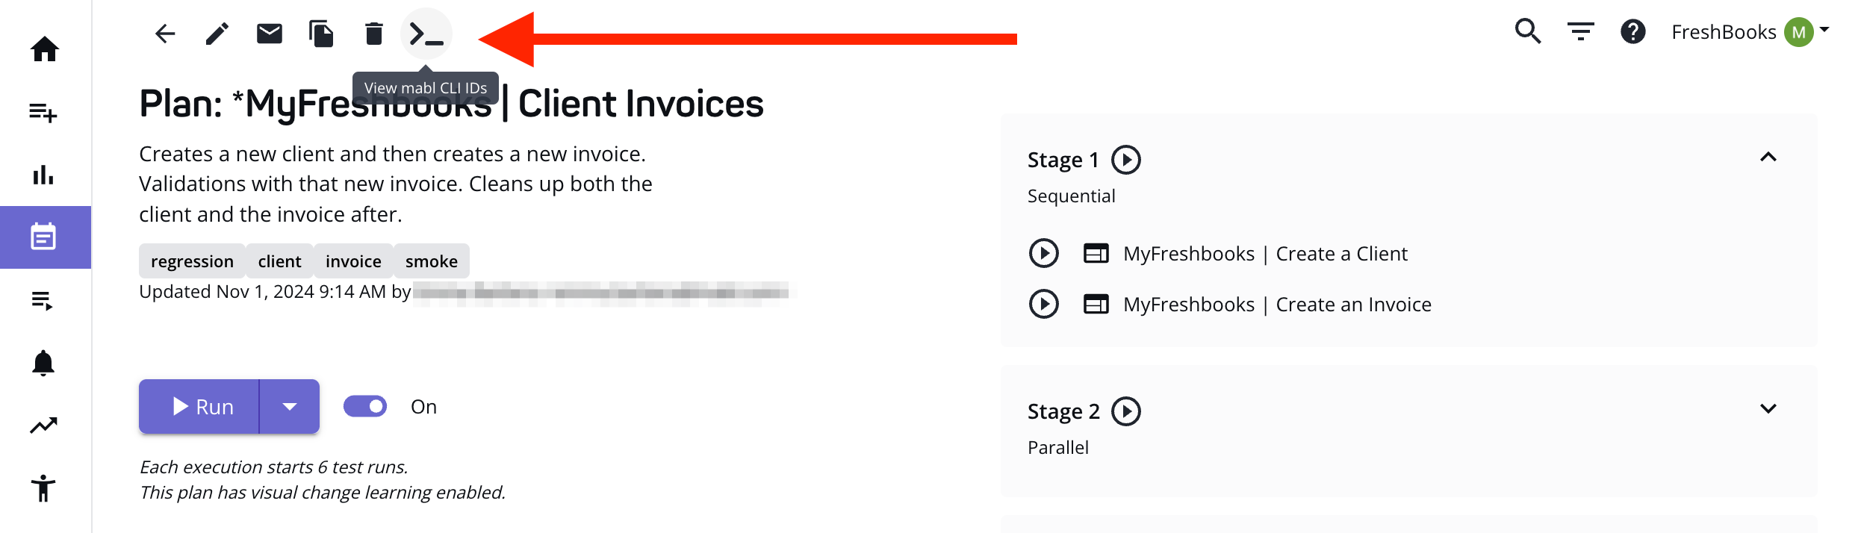The width and height of the screenshot is (1864, 533).
Task: View mabl CLI IDs terminal icon
Action: [x=426, y=34]
